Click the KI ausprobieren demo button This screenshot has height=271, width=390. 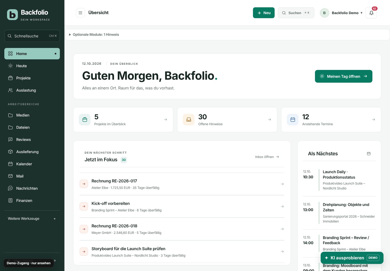[x=352, y=258]
